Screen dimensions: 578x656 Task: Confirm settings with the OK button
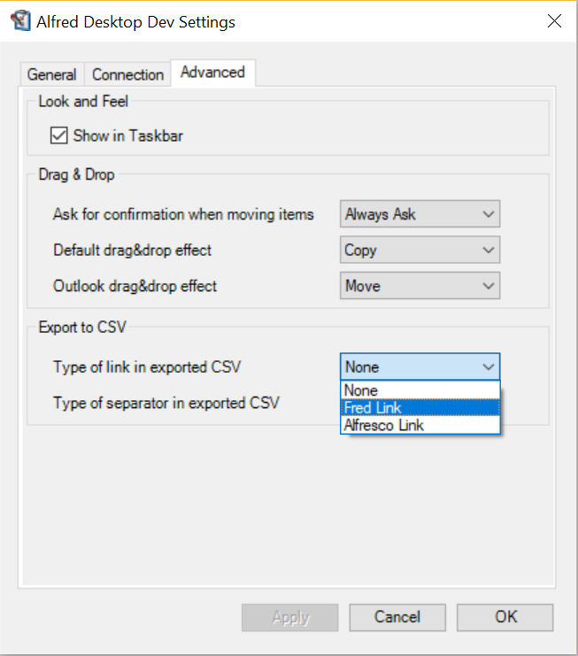(505, 617)
